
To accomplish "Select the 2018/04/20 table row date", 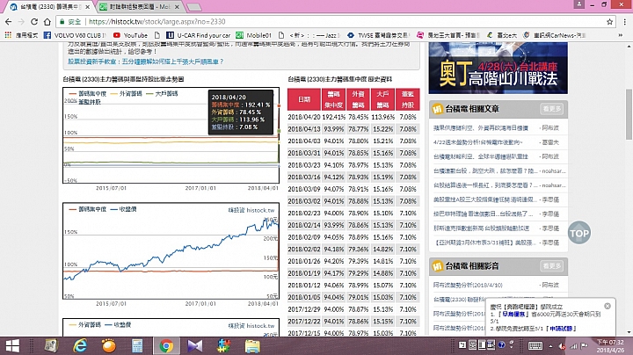I will (x=304, y=117).
